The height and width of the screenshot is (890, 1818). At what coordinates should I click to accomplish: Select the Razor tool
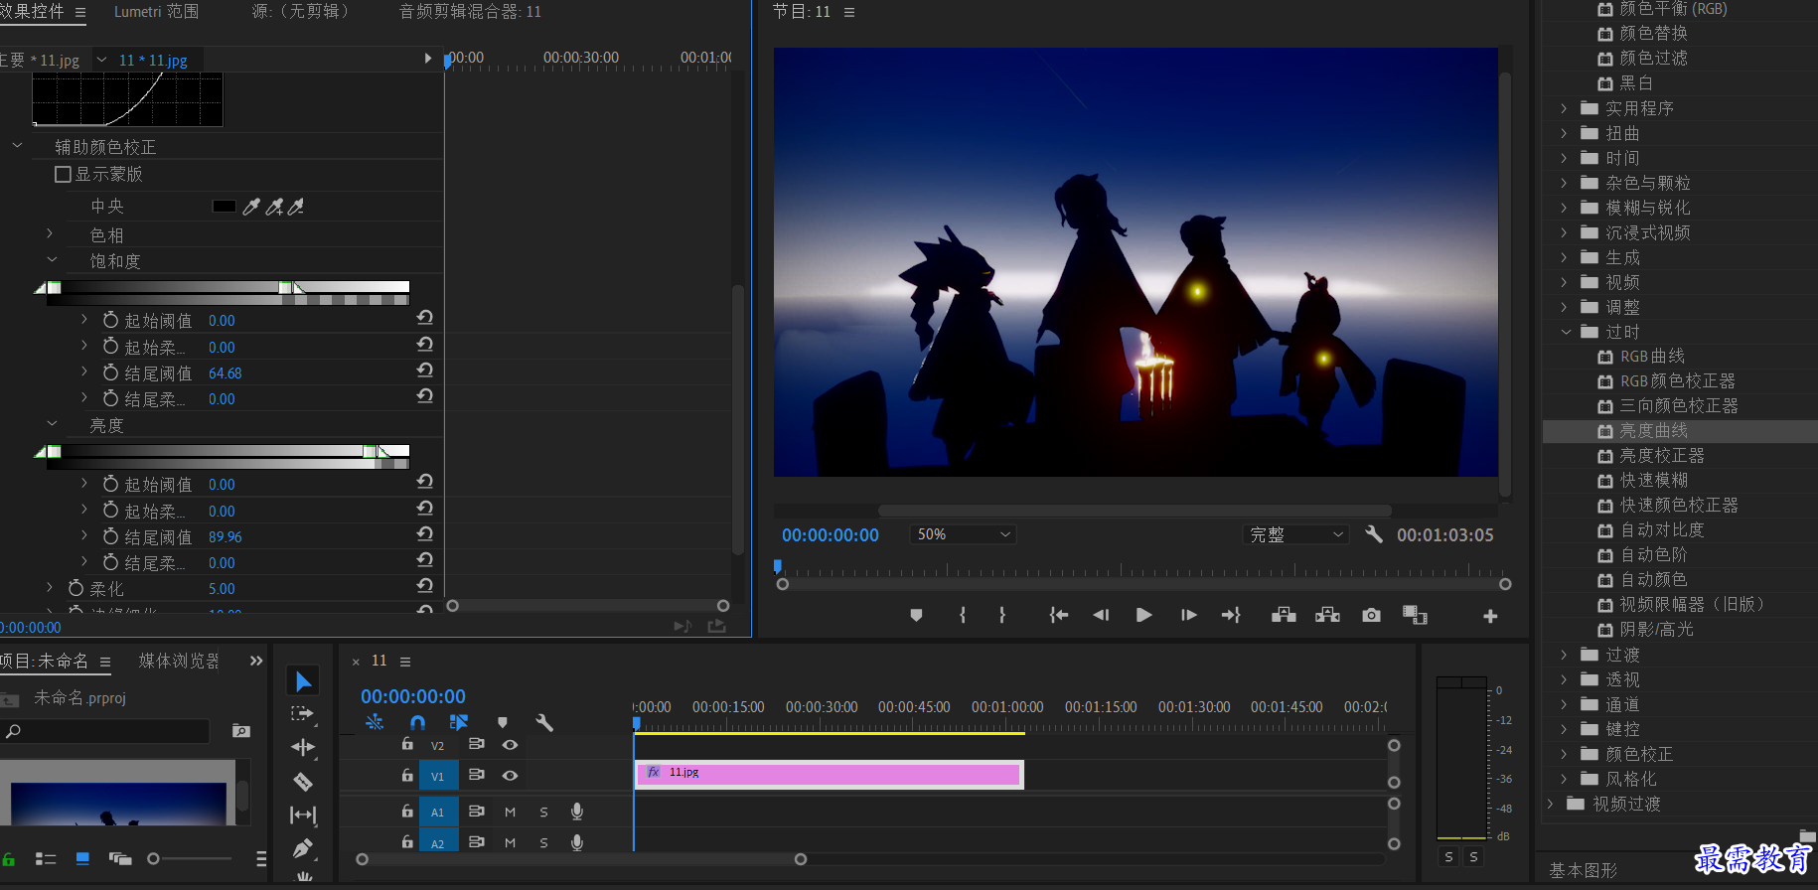pyautogui.click(x=303, y=782)
